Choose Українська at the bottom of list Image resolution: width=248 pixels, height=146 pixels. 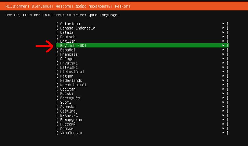coord(71,133)
